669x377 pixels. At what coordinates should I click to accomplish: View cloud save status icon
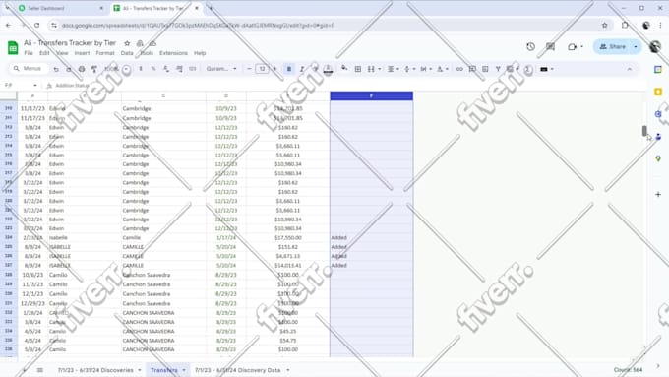tap(152, 43)
